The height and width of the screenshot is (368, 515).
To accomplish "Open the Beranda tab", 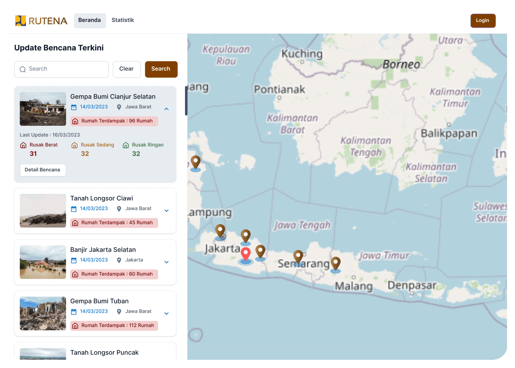I will pos(90,20).
